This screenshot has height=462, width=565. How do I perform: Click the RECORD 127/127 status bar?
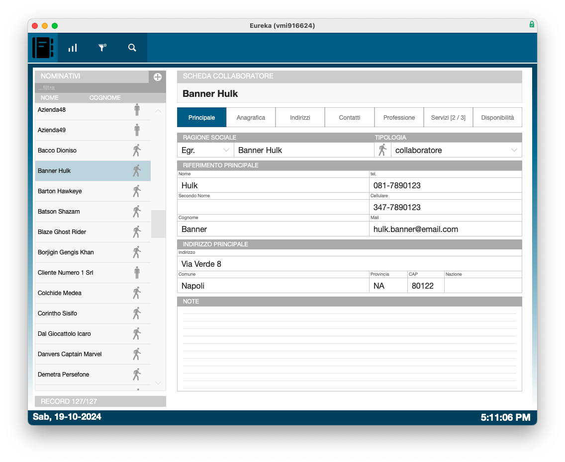[x=100, y=401]
